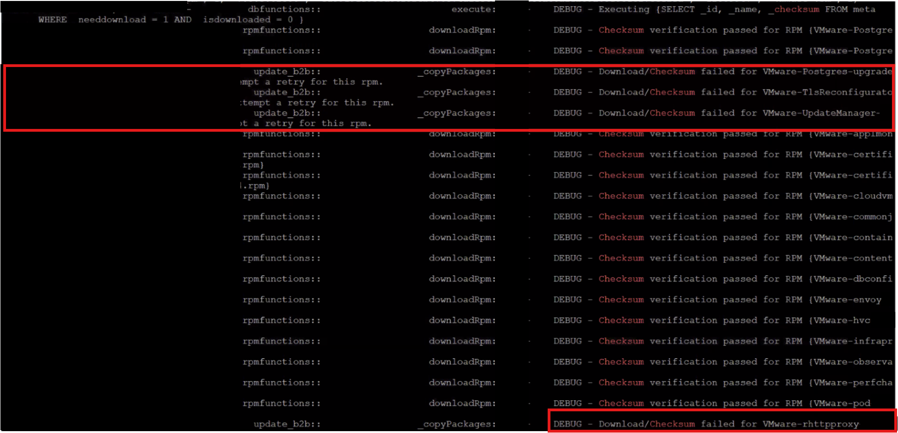Click the passed message for VMware-envoy
The image size is (898, 433).
(x=739, y=300)
